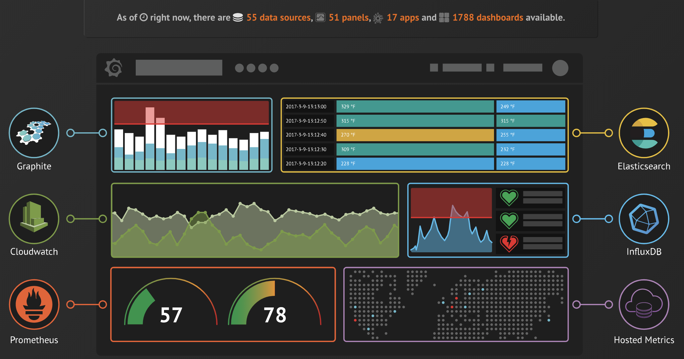Click the Graphite data source icon
The width and height of the screenshot is (684, 359).
(34, 133)
